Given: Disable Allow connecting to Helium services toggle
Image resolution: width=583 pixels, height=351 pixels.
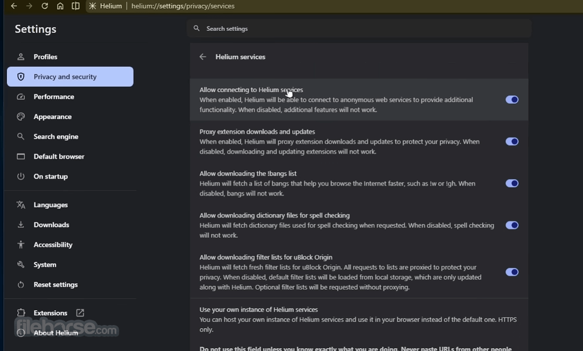Looking at the screenshot, I should pyautogui.click(x=512, y=100).
